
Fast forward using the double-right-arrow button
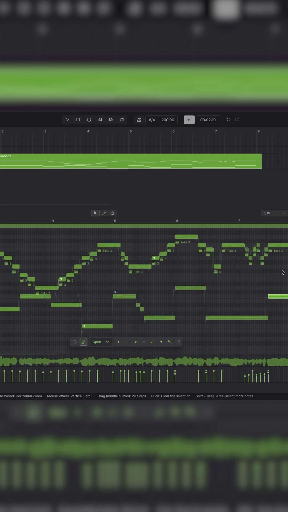coord(111,120)
